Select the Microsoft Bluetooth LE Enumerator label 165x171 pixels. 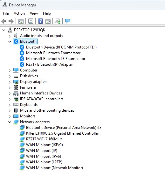coord(56,59)
